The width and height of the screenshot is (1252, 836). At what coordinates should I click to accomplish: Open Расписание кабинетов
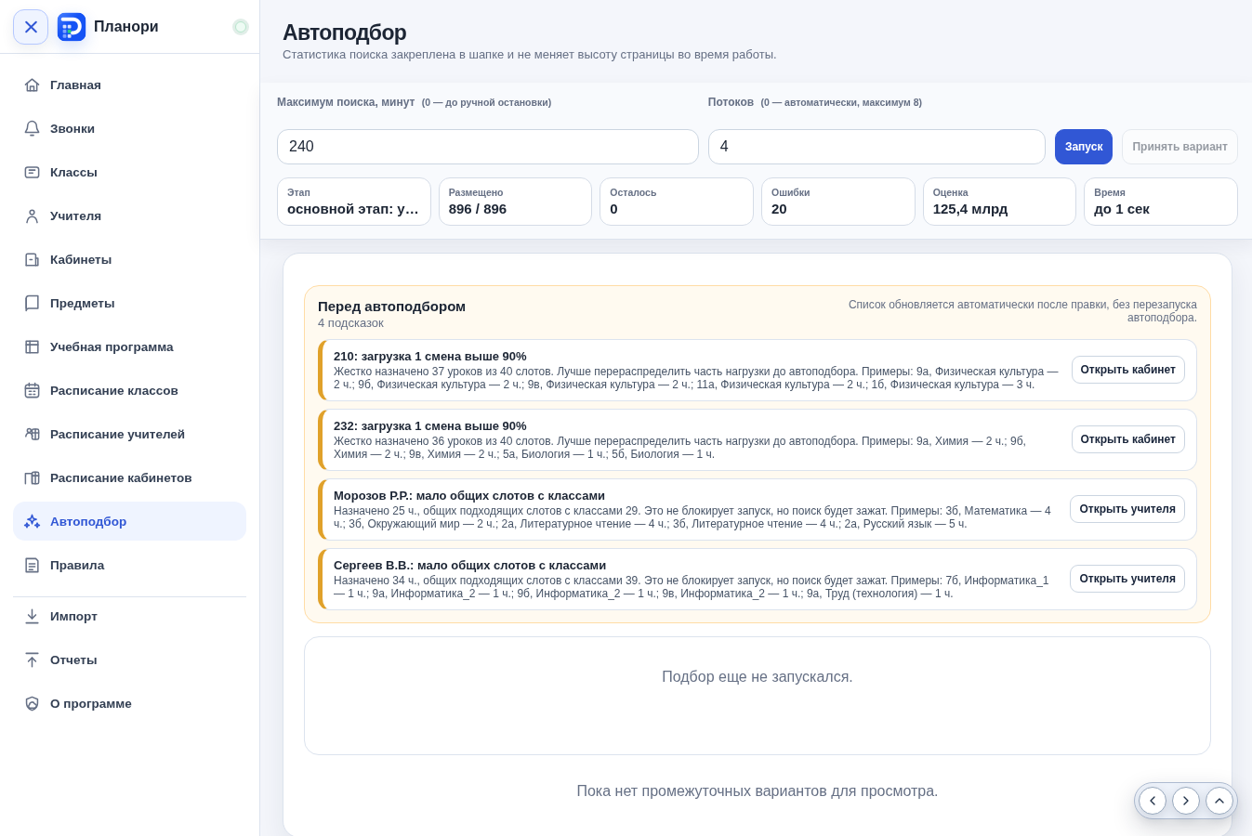[129, 477]
